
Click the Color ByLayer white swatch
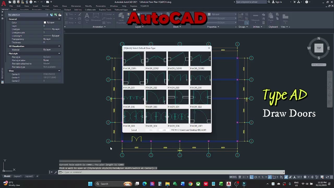click(x=45, y=22)
